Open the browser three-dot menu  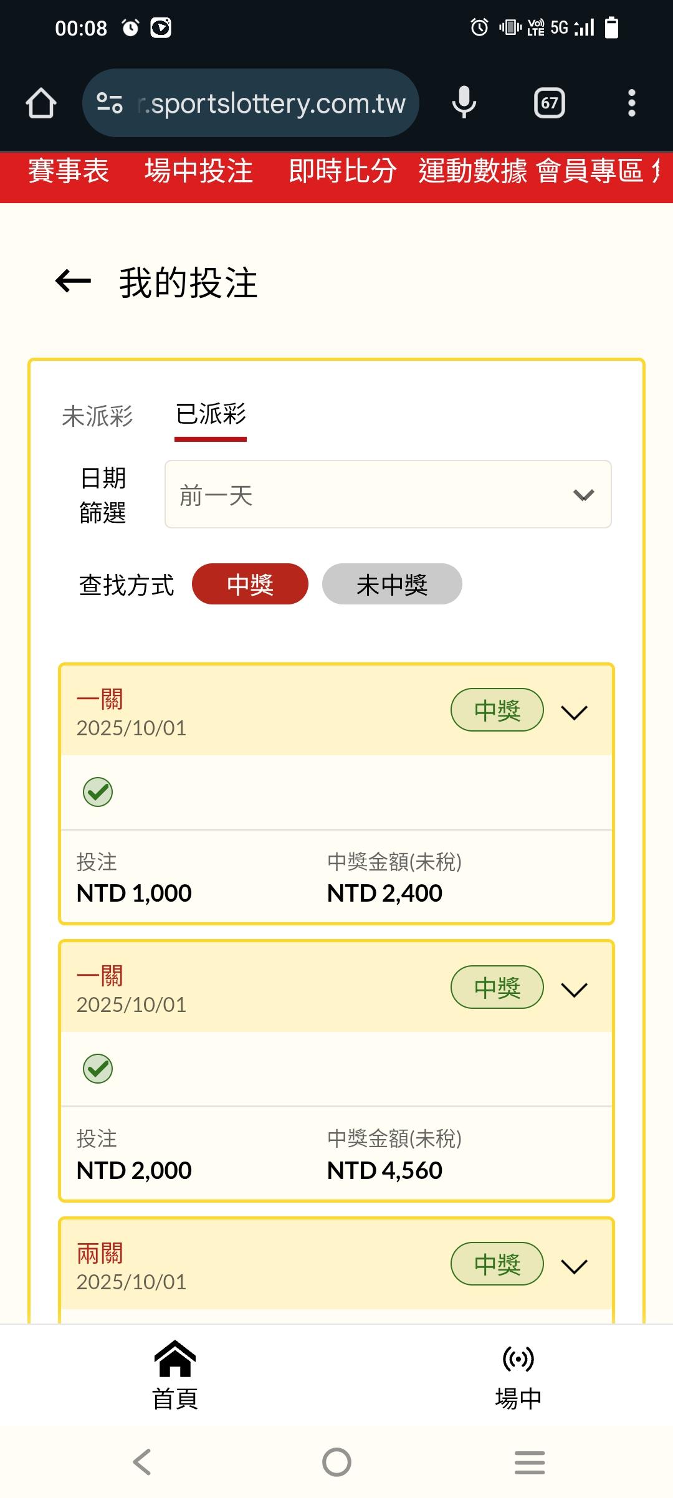[x=631, y=103]
